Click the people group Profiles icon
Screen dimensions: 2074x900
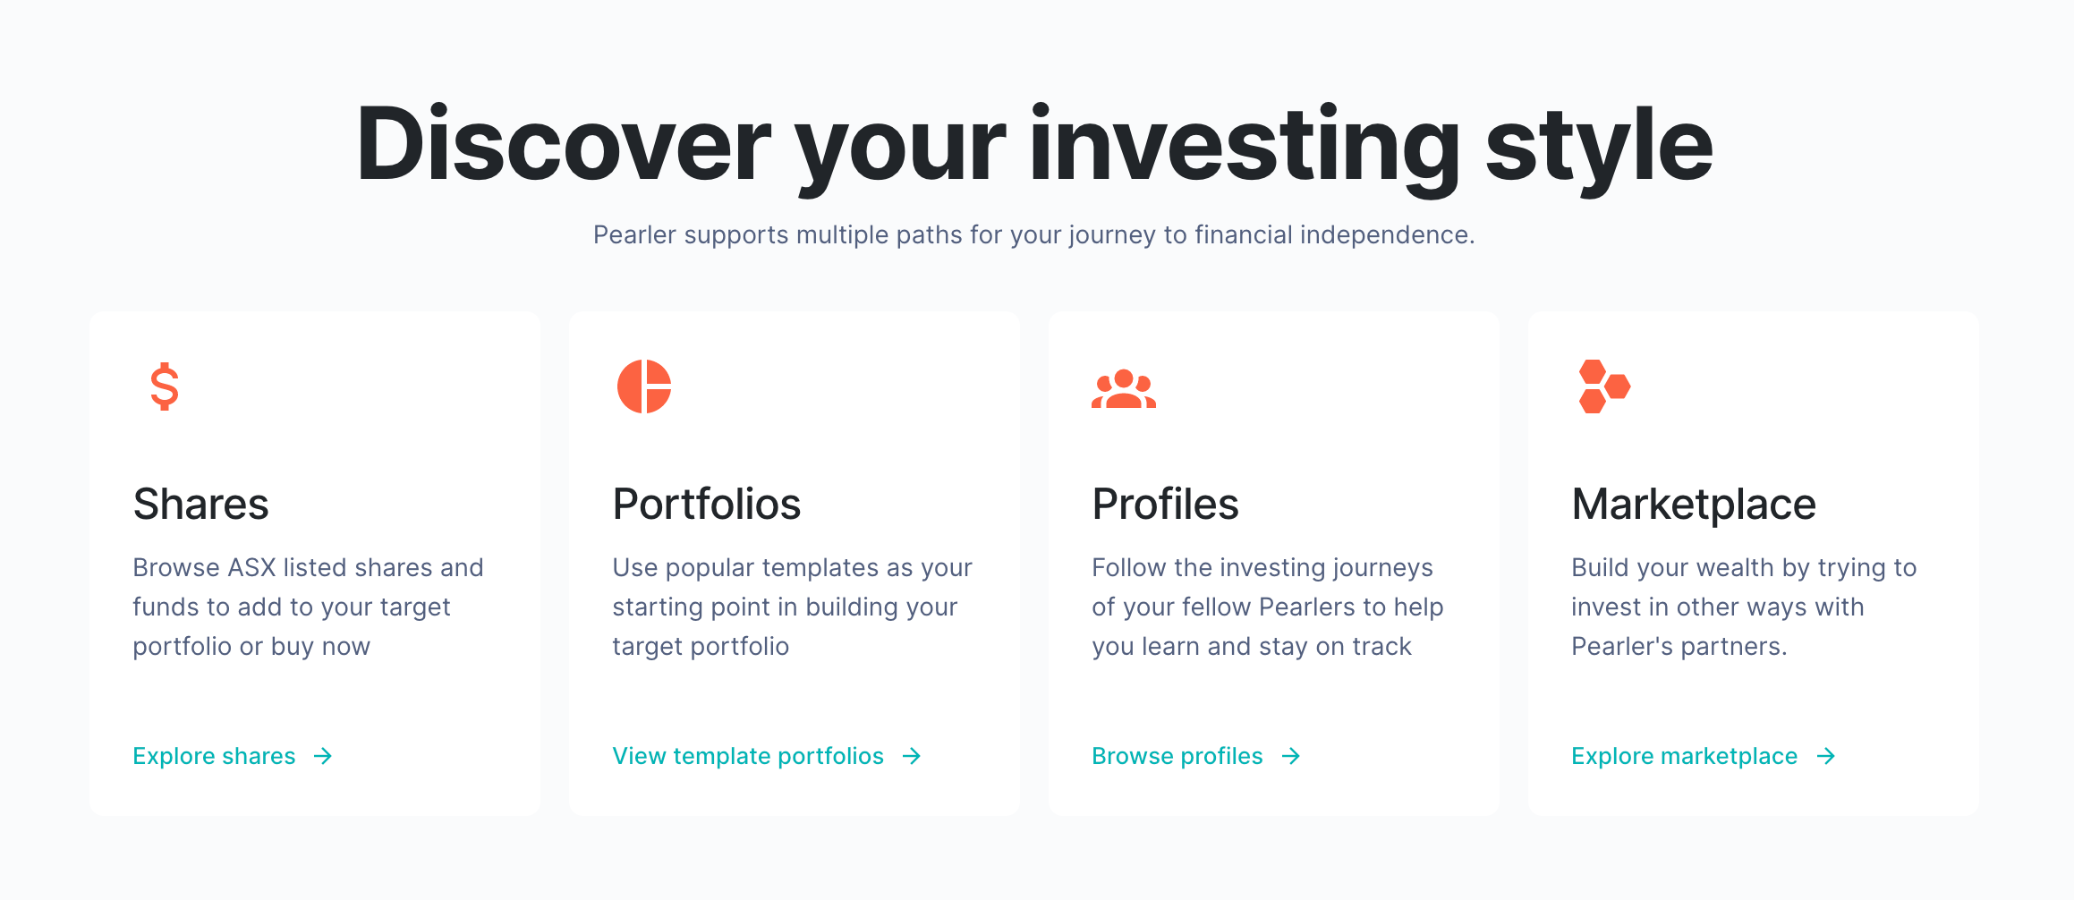(1124, 388)
